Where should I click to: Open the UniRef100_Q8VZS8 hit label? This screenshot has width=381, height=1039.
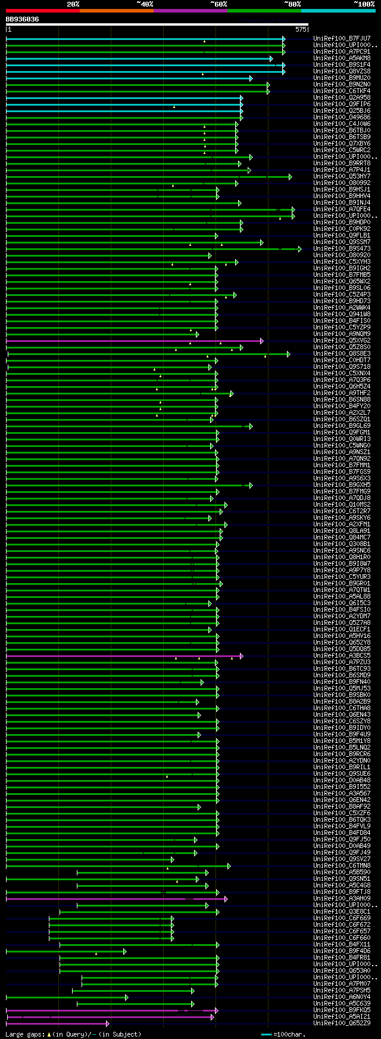click(x=342, y=72)
